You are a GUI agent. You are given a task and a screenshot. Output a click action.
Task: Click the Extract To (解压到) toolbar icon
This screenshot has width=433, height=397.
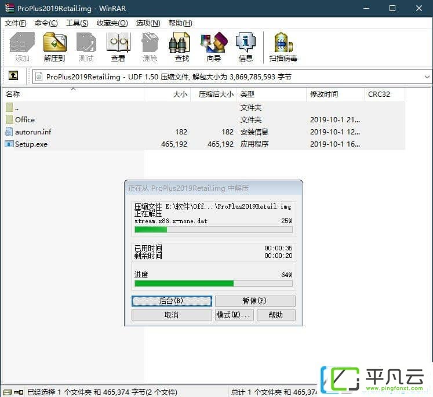pyautogui.click(x=54, y=47)
